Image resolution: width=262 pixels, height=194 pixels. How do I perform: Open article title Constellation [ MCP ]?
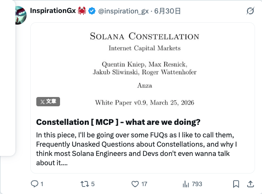click(x=118, y=122)
